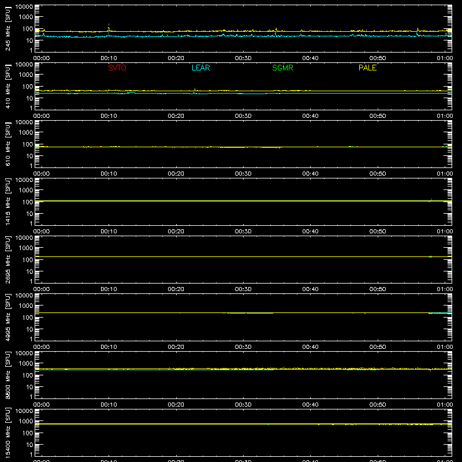Viewport: 462px width, 462px height.
Task: Select the 1415 MHz [SFU] axis title
Action: click(8, 202)
